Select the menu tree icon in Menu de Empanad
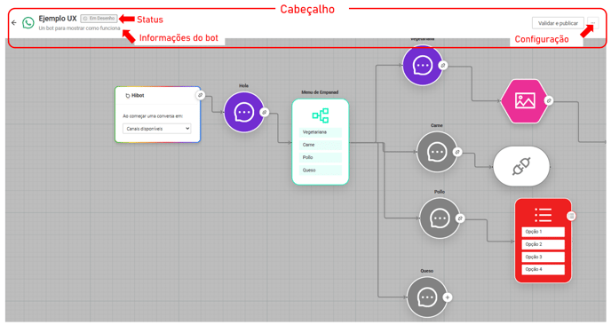611x325 pixels. tap(321, 115)
